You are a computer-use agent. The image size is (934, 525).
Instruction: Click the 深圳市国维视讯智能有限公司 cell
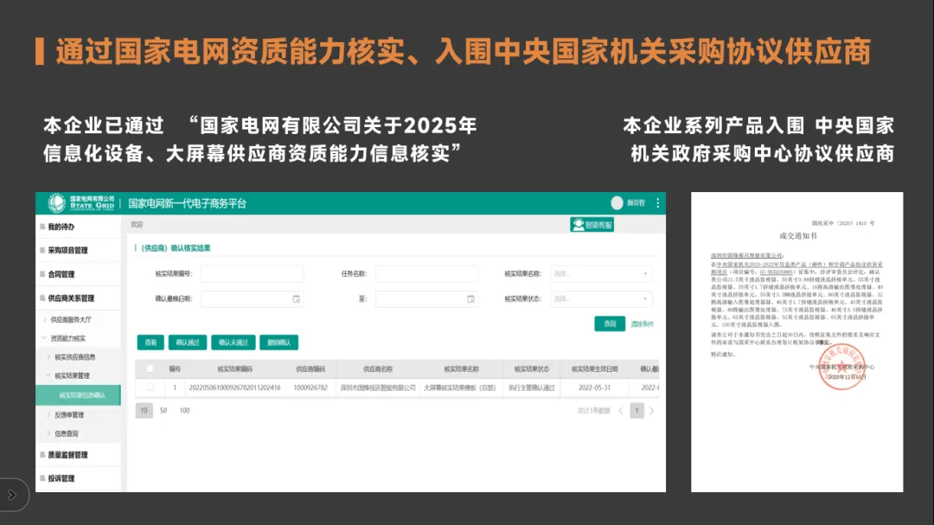378,387
